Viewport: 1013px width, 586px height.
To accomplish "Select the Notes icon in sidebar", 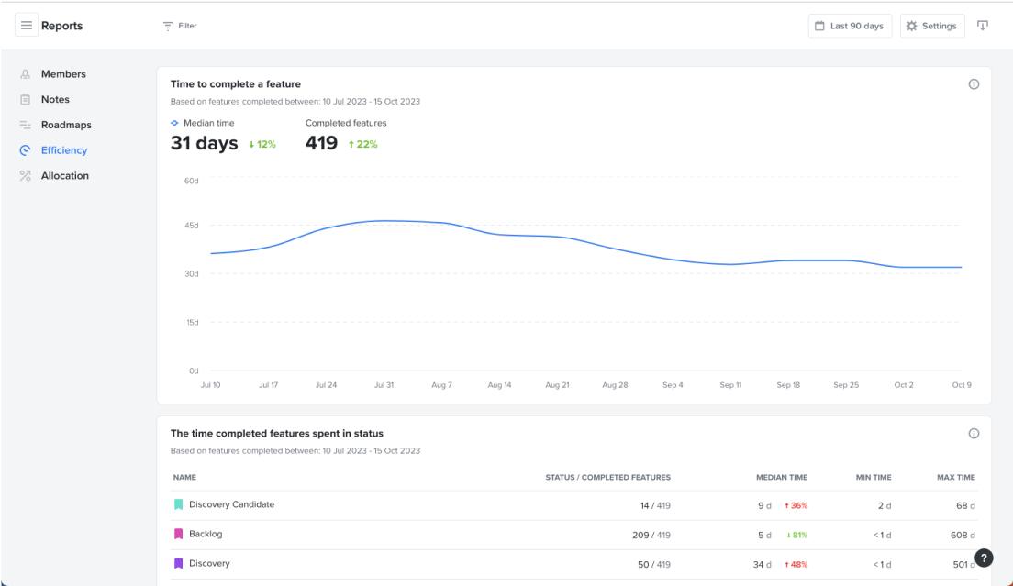I will click(25, 99).
